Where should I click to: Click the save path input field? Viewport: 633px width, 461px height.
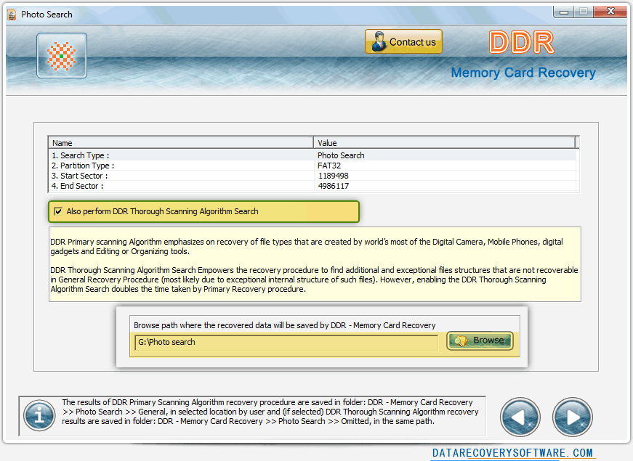click(286, 342)
